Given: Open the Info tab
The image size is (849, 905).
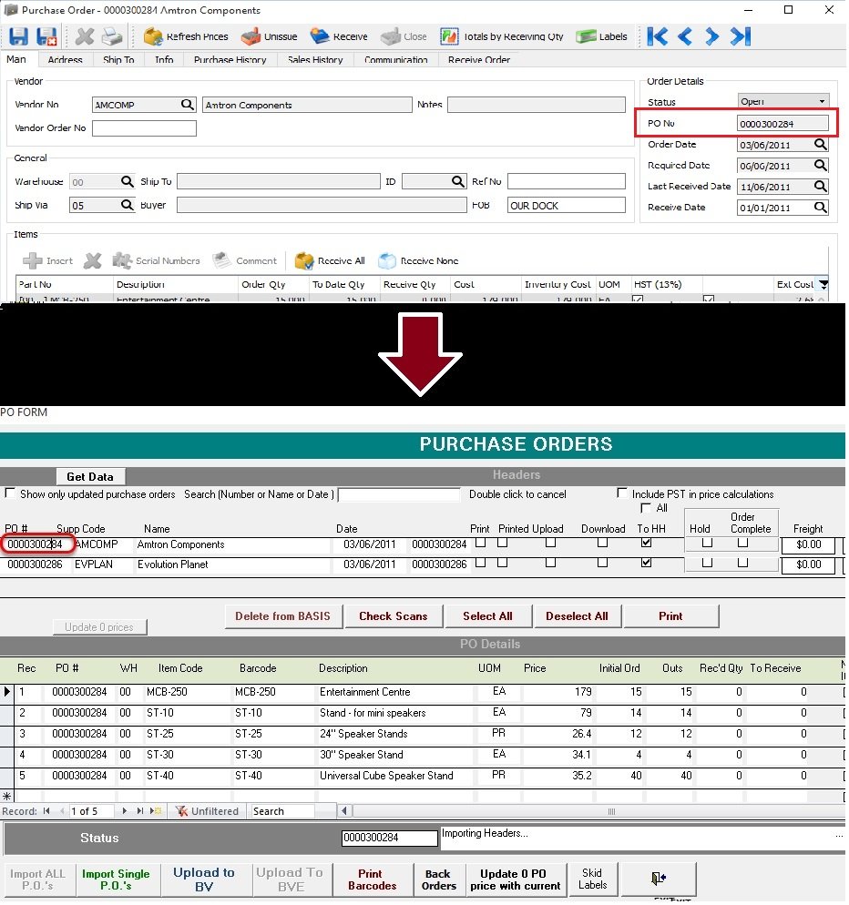Looking at the screenshot, I should (164, 60).
